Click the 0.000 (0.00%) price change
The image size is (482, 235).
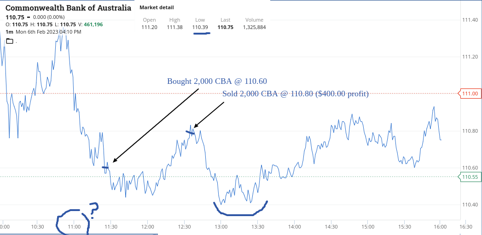[49, 17]
